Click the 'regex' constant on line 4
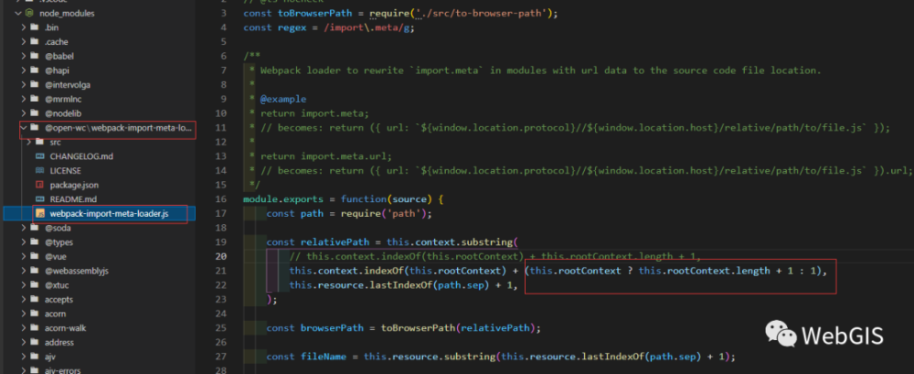 click(292, 28)
